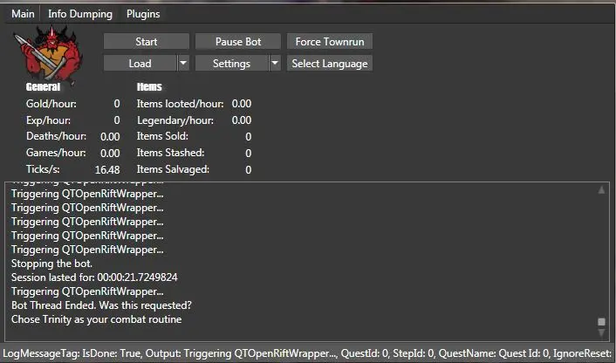616x363 pixels.
Task: Click the LogMessageTag status bar text
Action: tap(307, 353)
